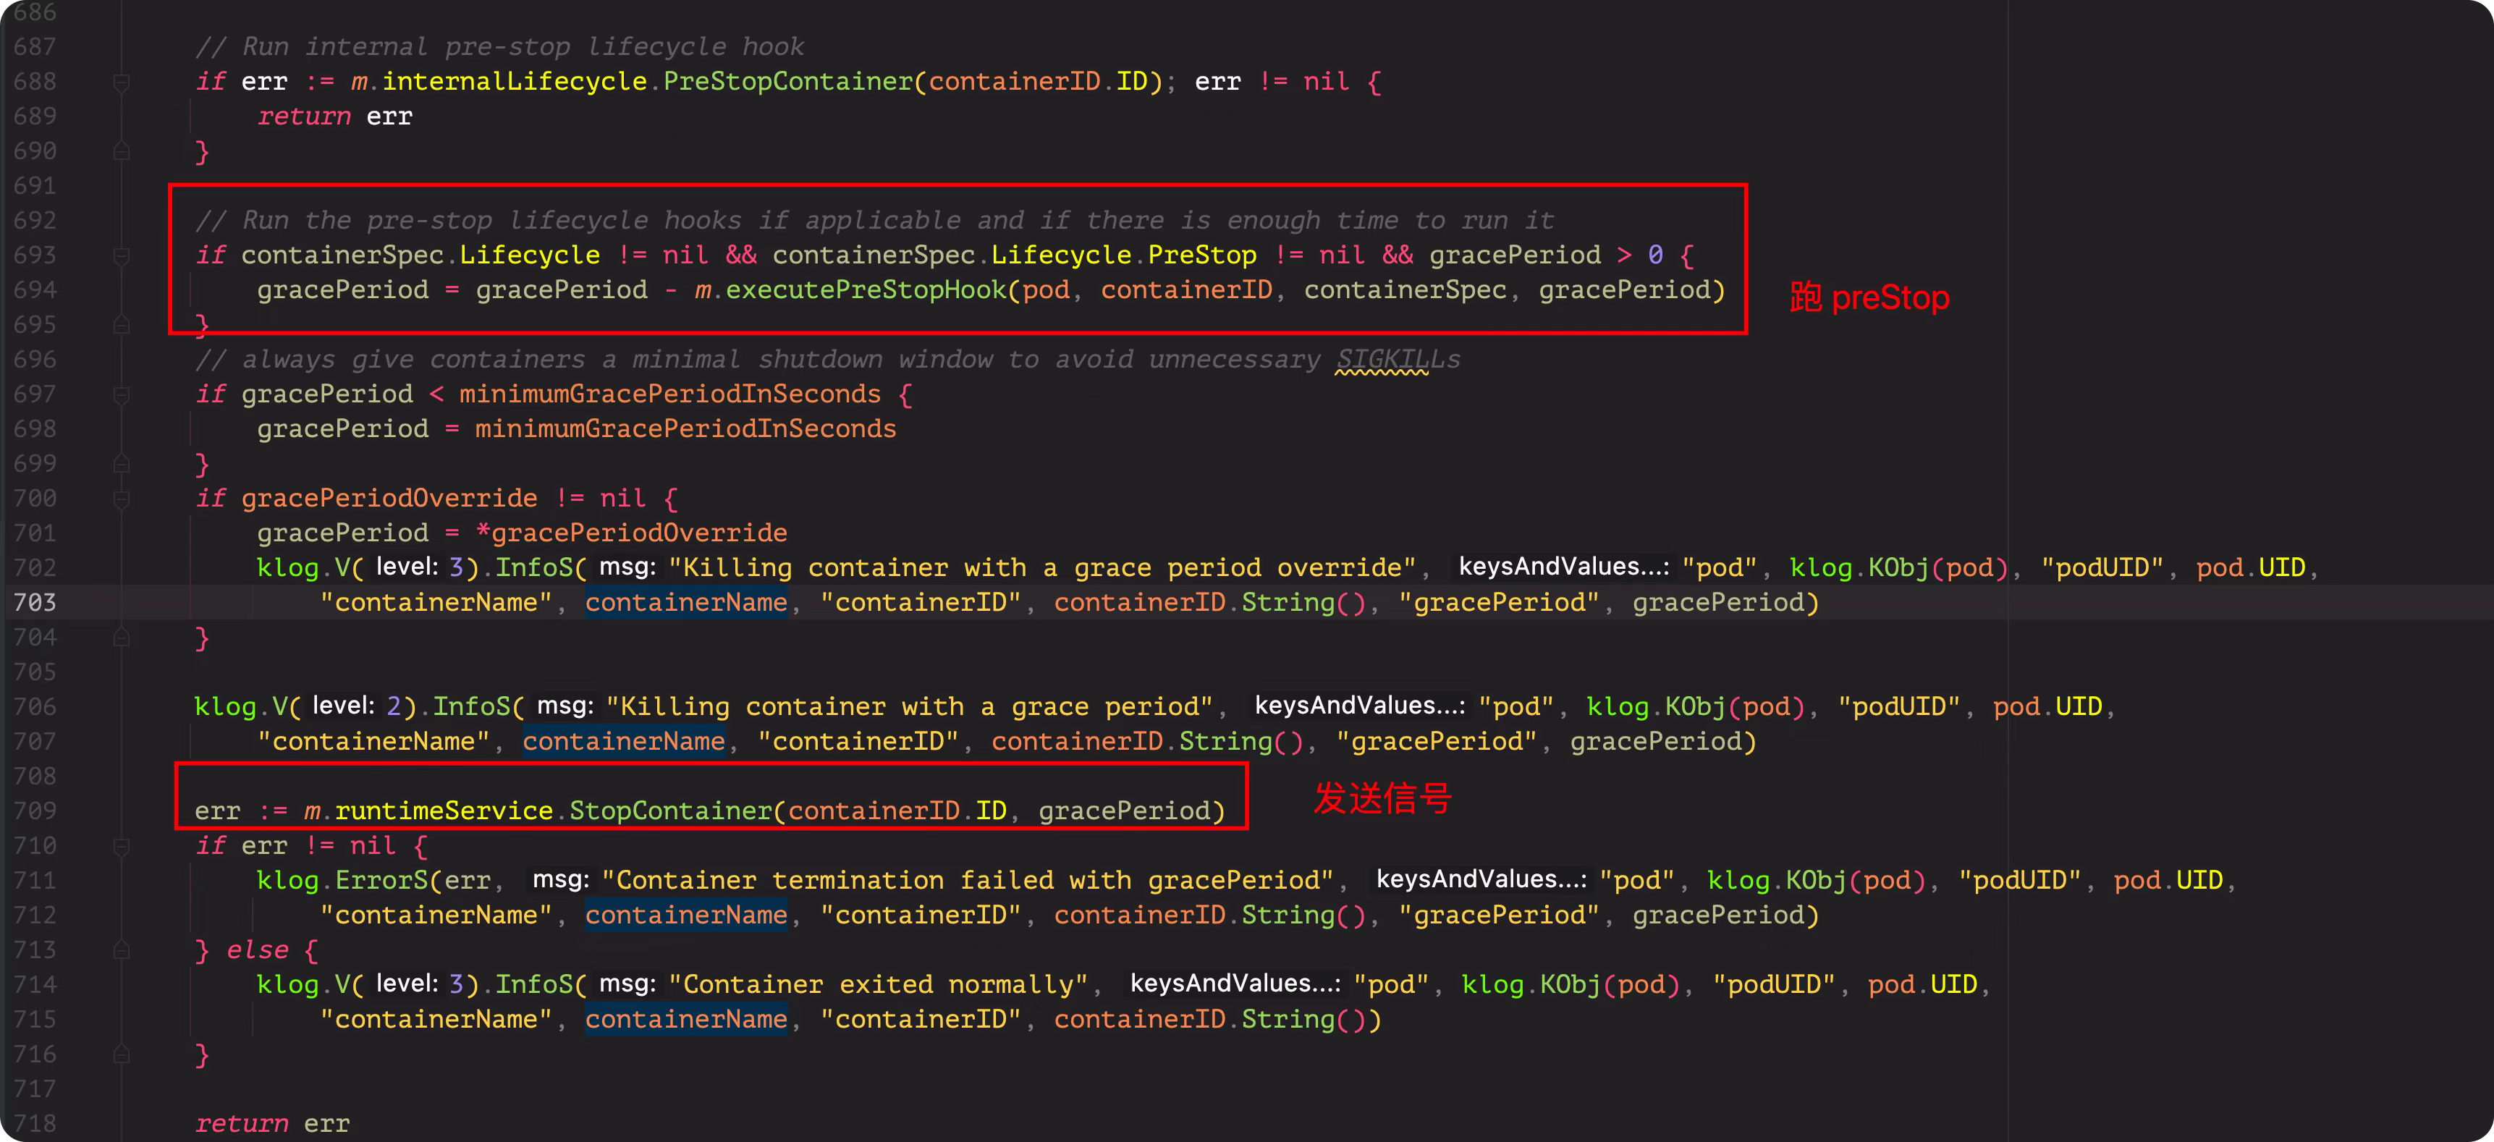
Task: Fold the err check block at line 710
Action: coord(121,847)
